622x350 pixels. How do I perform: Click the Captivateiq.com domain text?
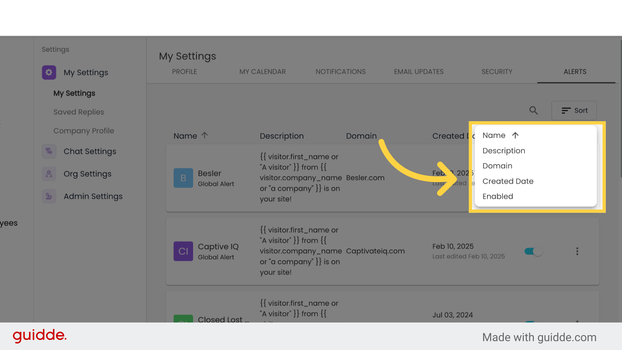point(375,251)
